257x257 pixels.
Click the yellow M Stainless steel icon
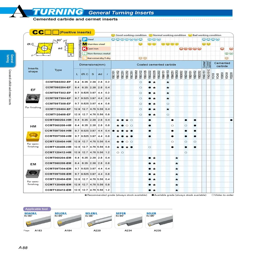coord(85,44)
